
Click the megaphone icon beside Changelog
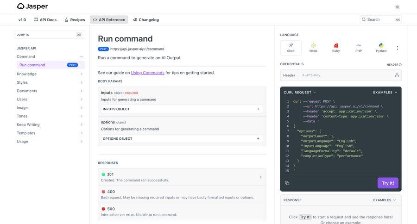tap(135, 19)
